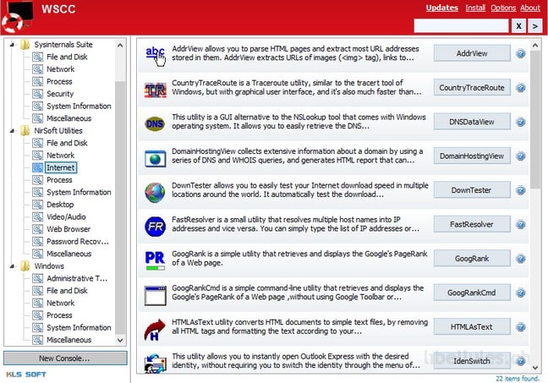Viewport: 548px width, 383px height.
Task: Open help for DomainHostingView
Action: click(520, 156)
